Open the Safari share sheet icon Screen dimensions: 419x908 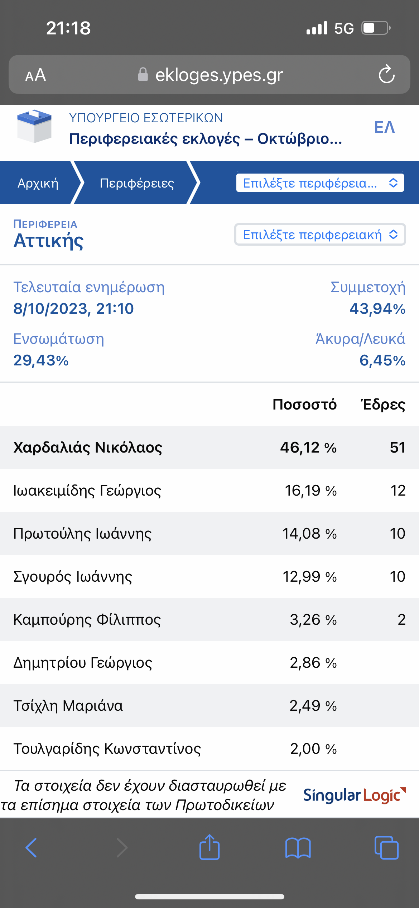click(x=209, y=847)
